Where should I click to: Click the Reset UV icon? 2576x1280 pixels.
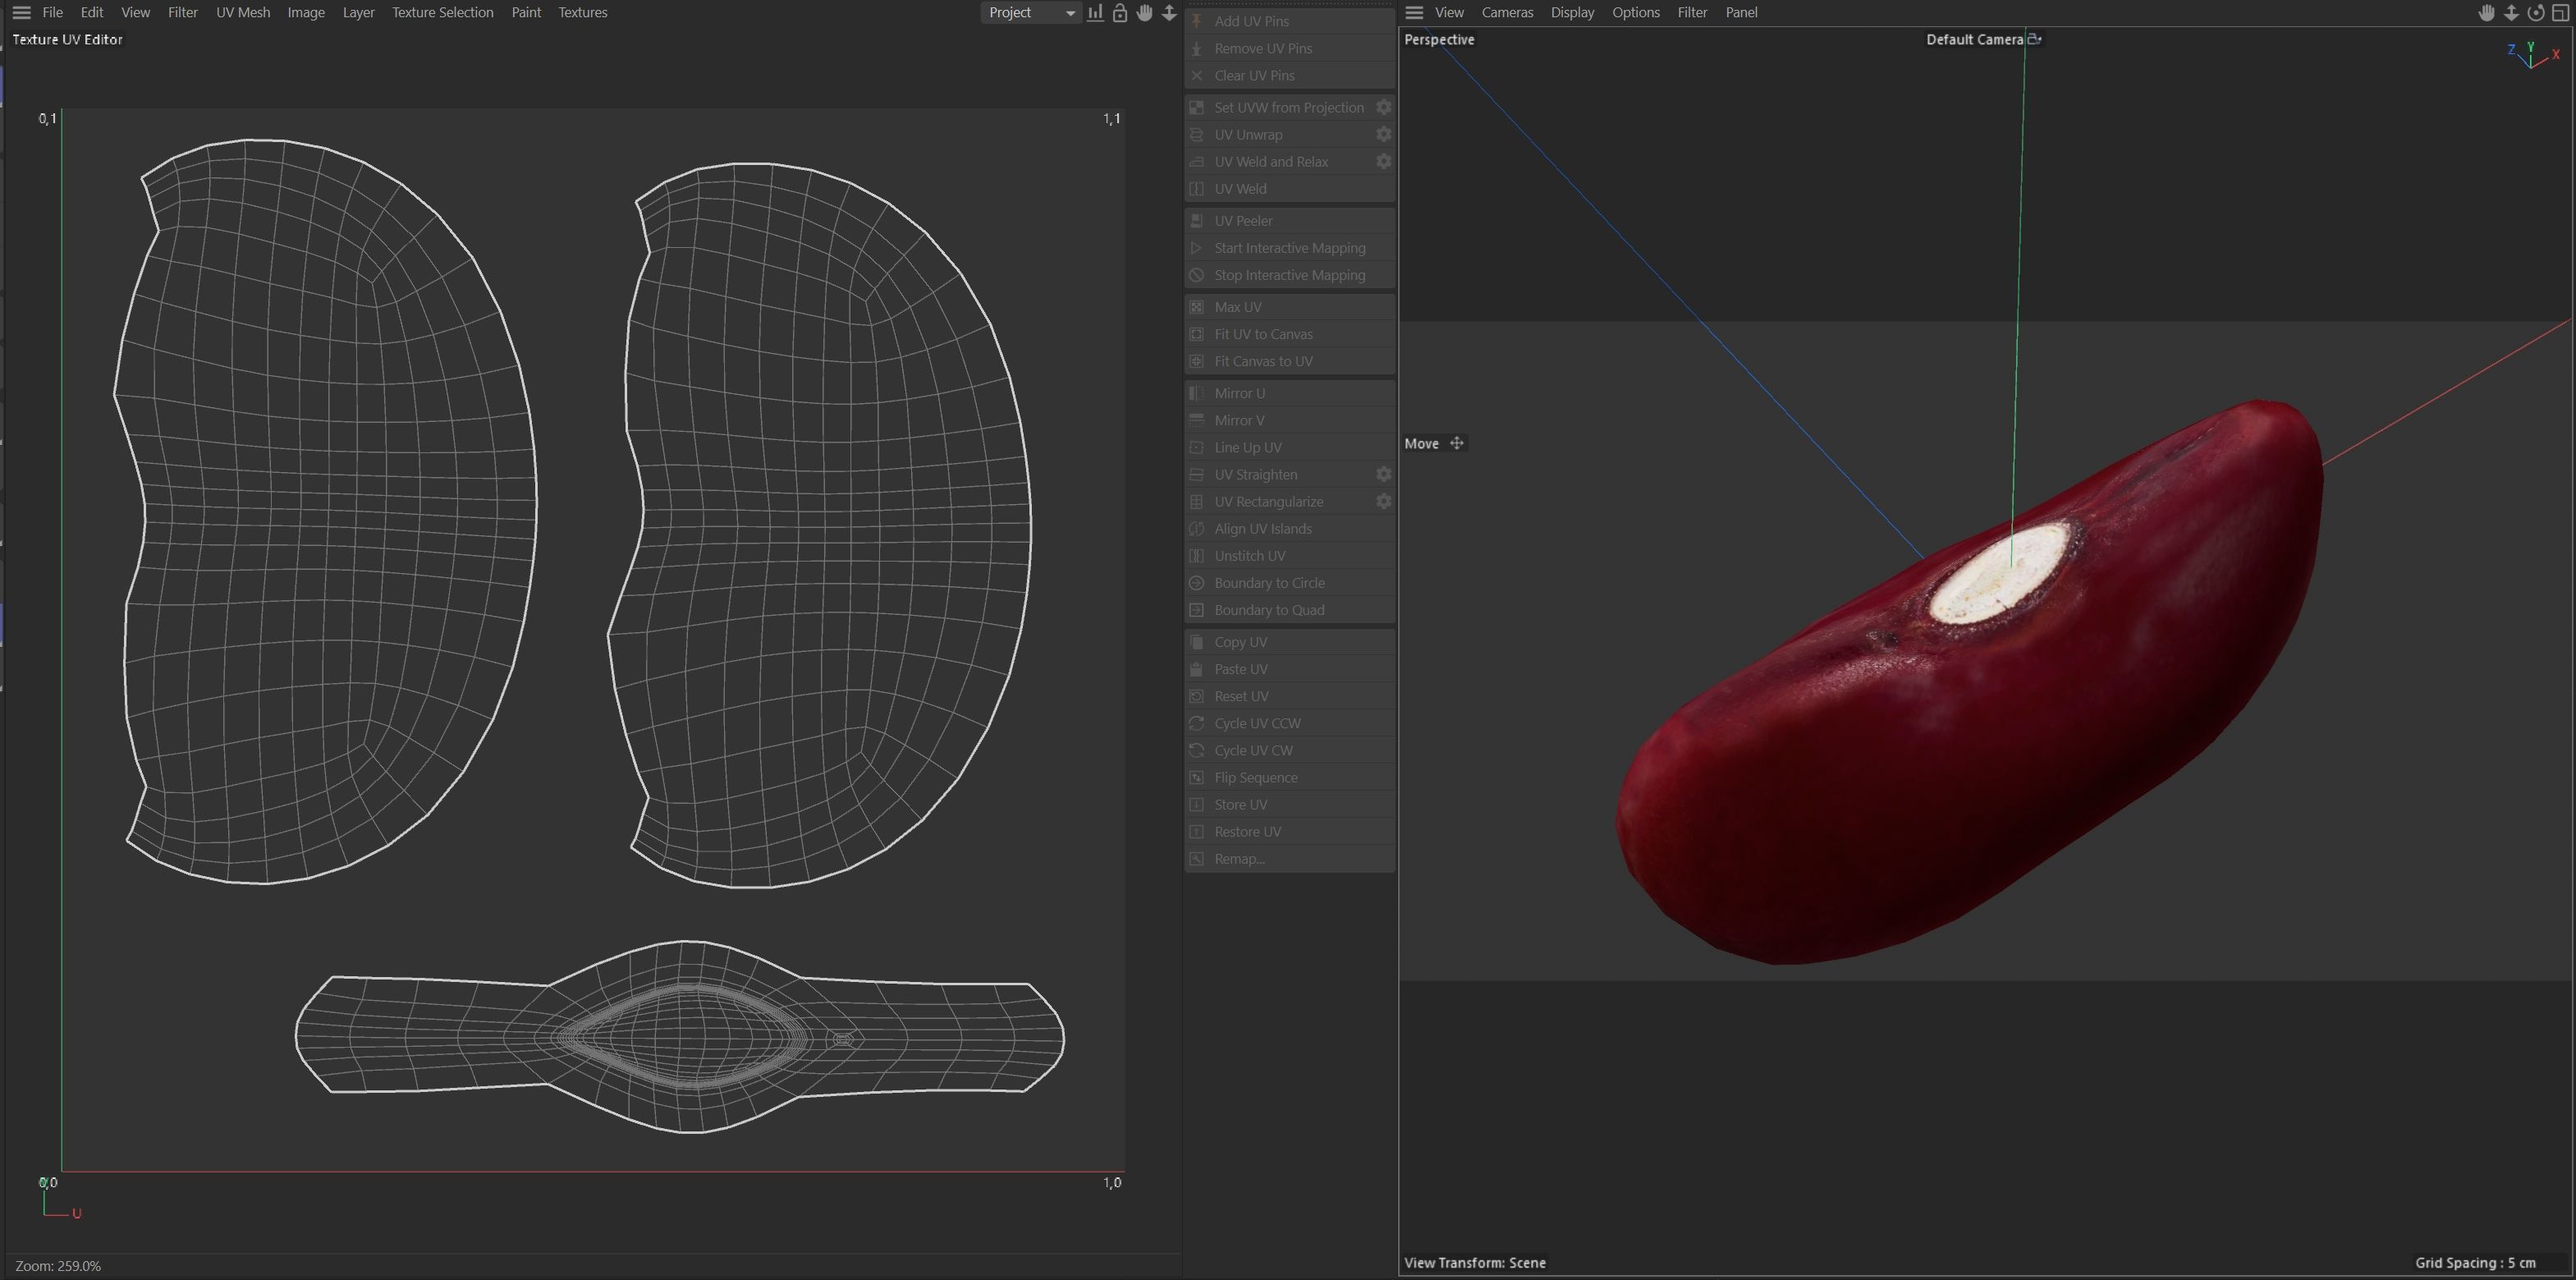point(1197,695)
